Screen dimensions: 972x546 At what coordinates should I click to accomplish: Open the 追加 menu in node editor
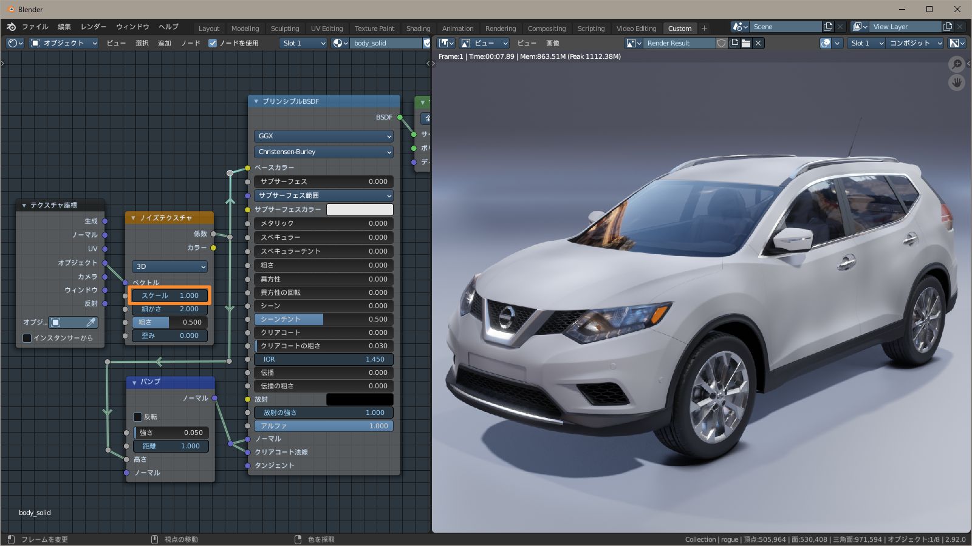point(165,43)
